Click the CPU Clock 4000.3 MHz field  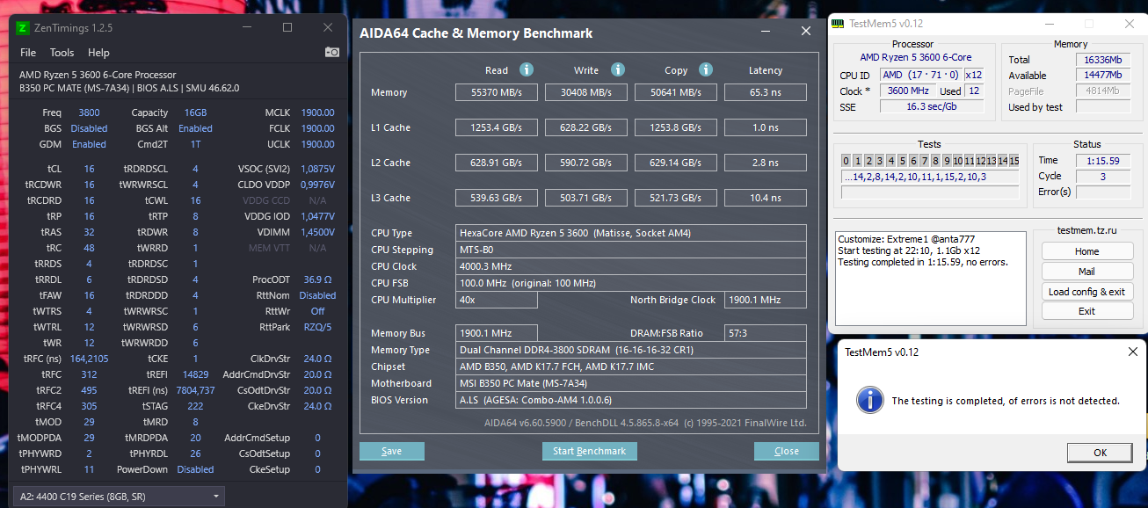click(x=631, y=266)
